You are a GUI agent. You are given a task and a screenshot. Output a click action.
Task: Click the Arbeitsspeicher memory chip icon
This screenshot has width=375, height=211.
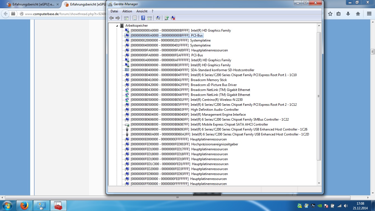click(122, 26)
